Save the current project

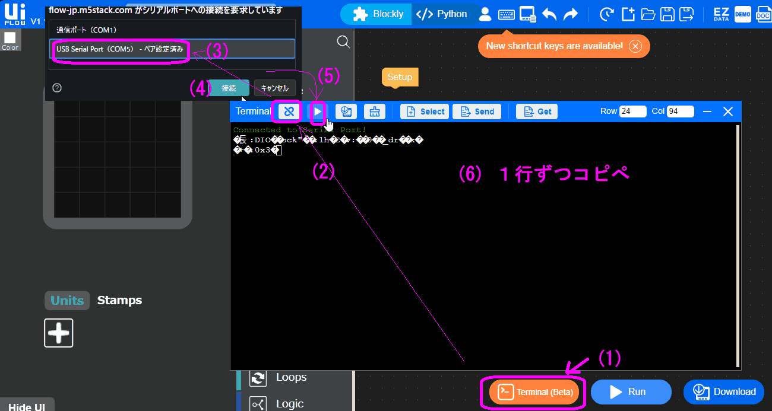click(x=667, y=14)
